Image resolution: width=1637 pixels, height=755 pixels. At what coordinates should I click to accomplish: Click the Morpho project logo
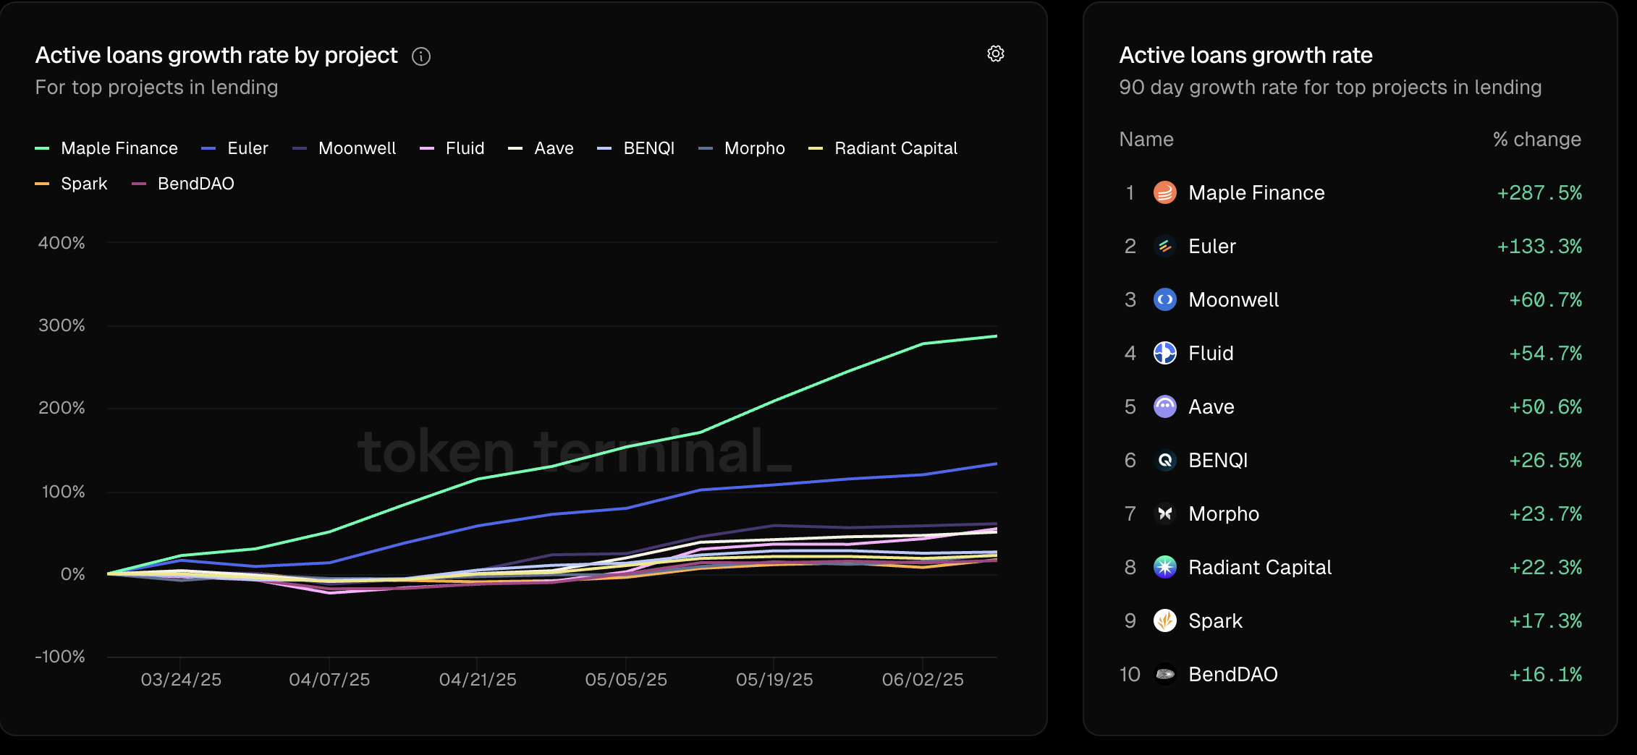tap(1165, 513)
